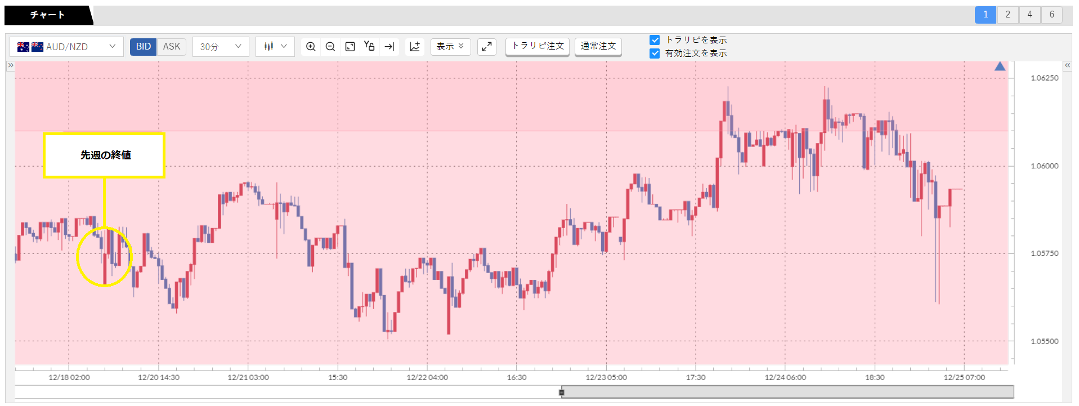Viewport: 1079px width, 406px height.
Task: Click the 1.05500 price axis label
Action: (1044, 341)
